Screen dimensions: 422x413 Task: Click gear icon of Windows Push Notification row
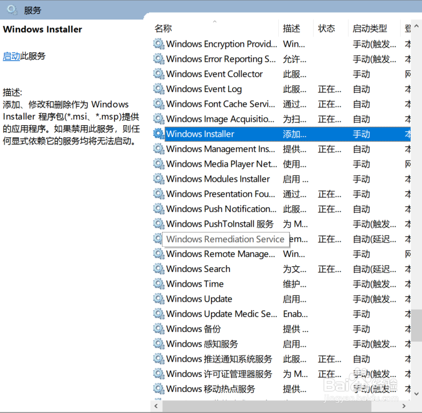(x=159, y=209)
